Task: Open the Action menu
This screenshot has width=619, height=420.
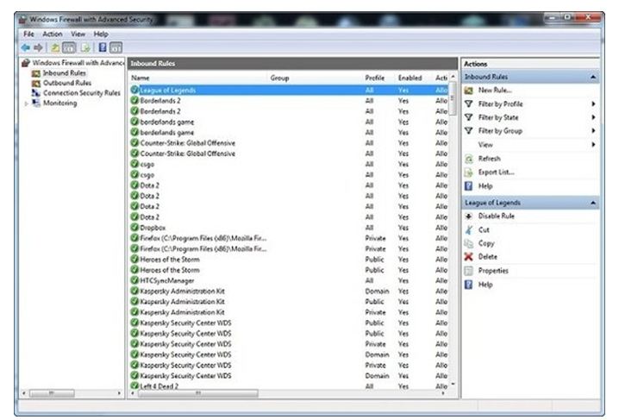Action: pyautogui.click(x=52, y=34)
